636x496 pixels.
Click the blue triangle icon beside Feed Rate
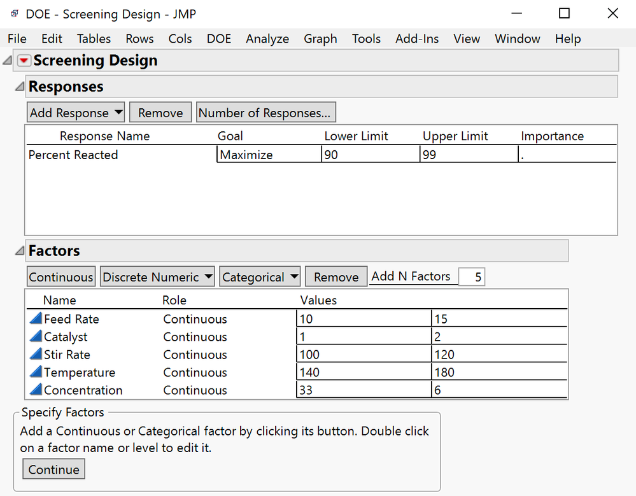[x=36, y=319]
